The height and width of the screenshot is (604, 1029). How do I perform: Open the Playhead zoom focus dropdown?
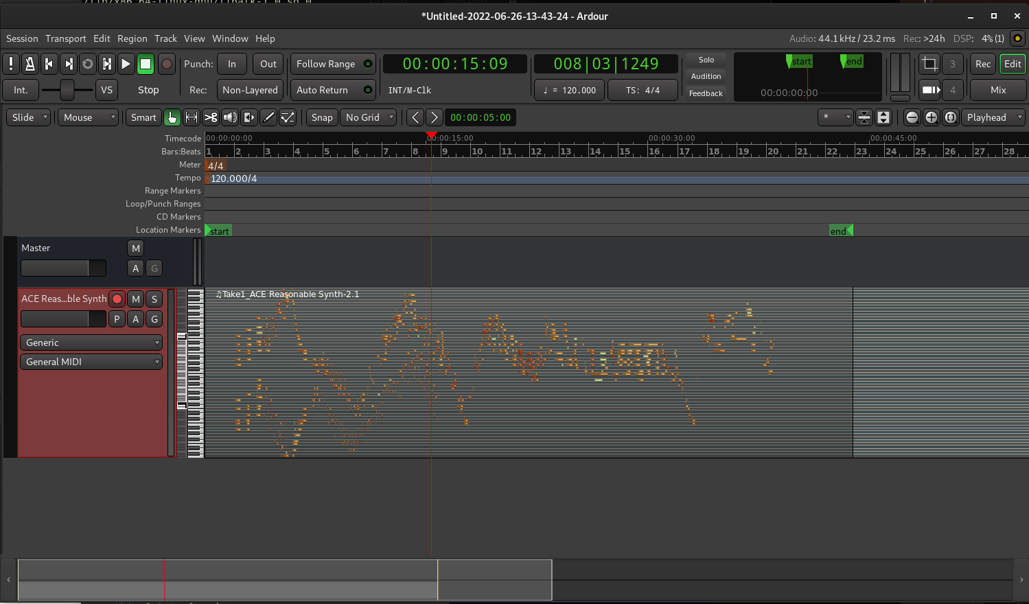pyautogui.click(x=993, y=117)
